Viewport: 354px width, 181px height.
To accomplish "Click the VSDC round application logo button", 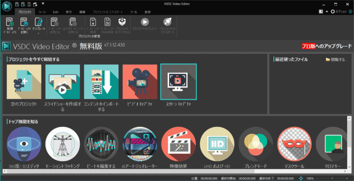I will (x=7, y=6).
